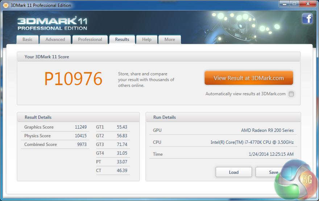Screen dimensions: 319x201
Task: Click the GPU value AMD Radeon R9 200 Series
Action: coord(267,130)
